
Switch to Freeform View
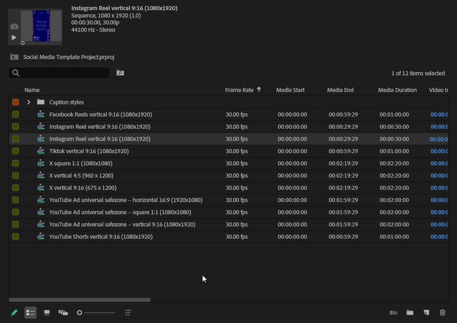(x=63, y=313)
